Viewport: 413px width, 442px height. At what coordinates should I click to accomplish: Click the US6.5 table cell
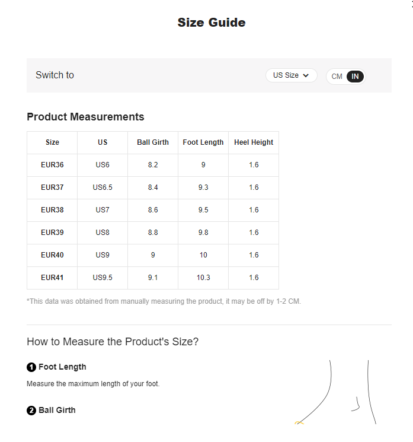103,187
